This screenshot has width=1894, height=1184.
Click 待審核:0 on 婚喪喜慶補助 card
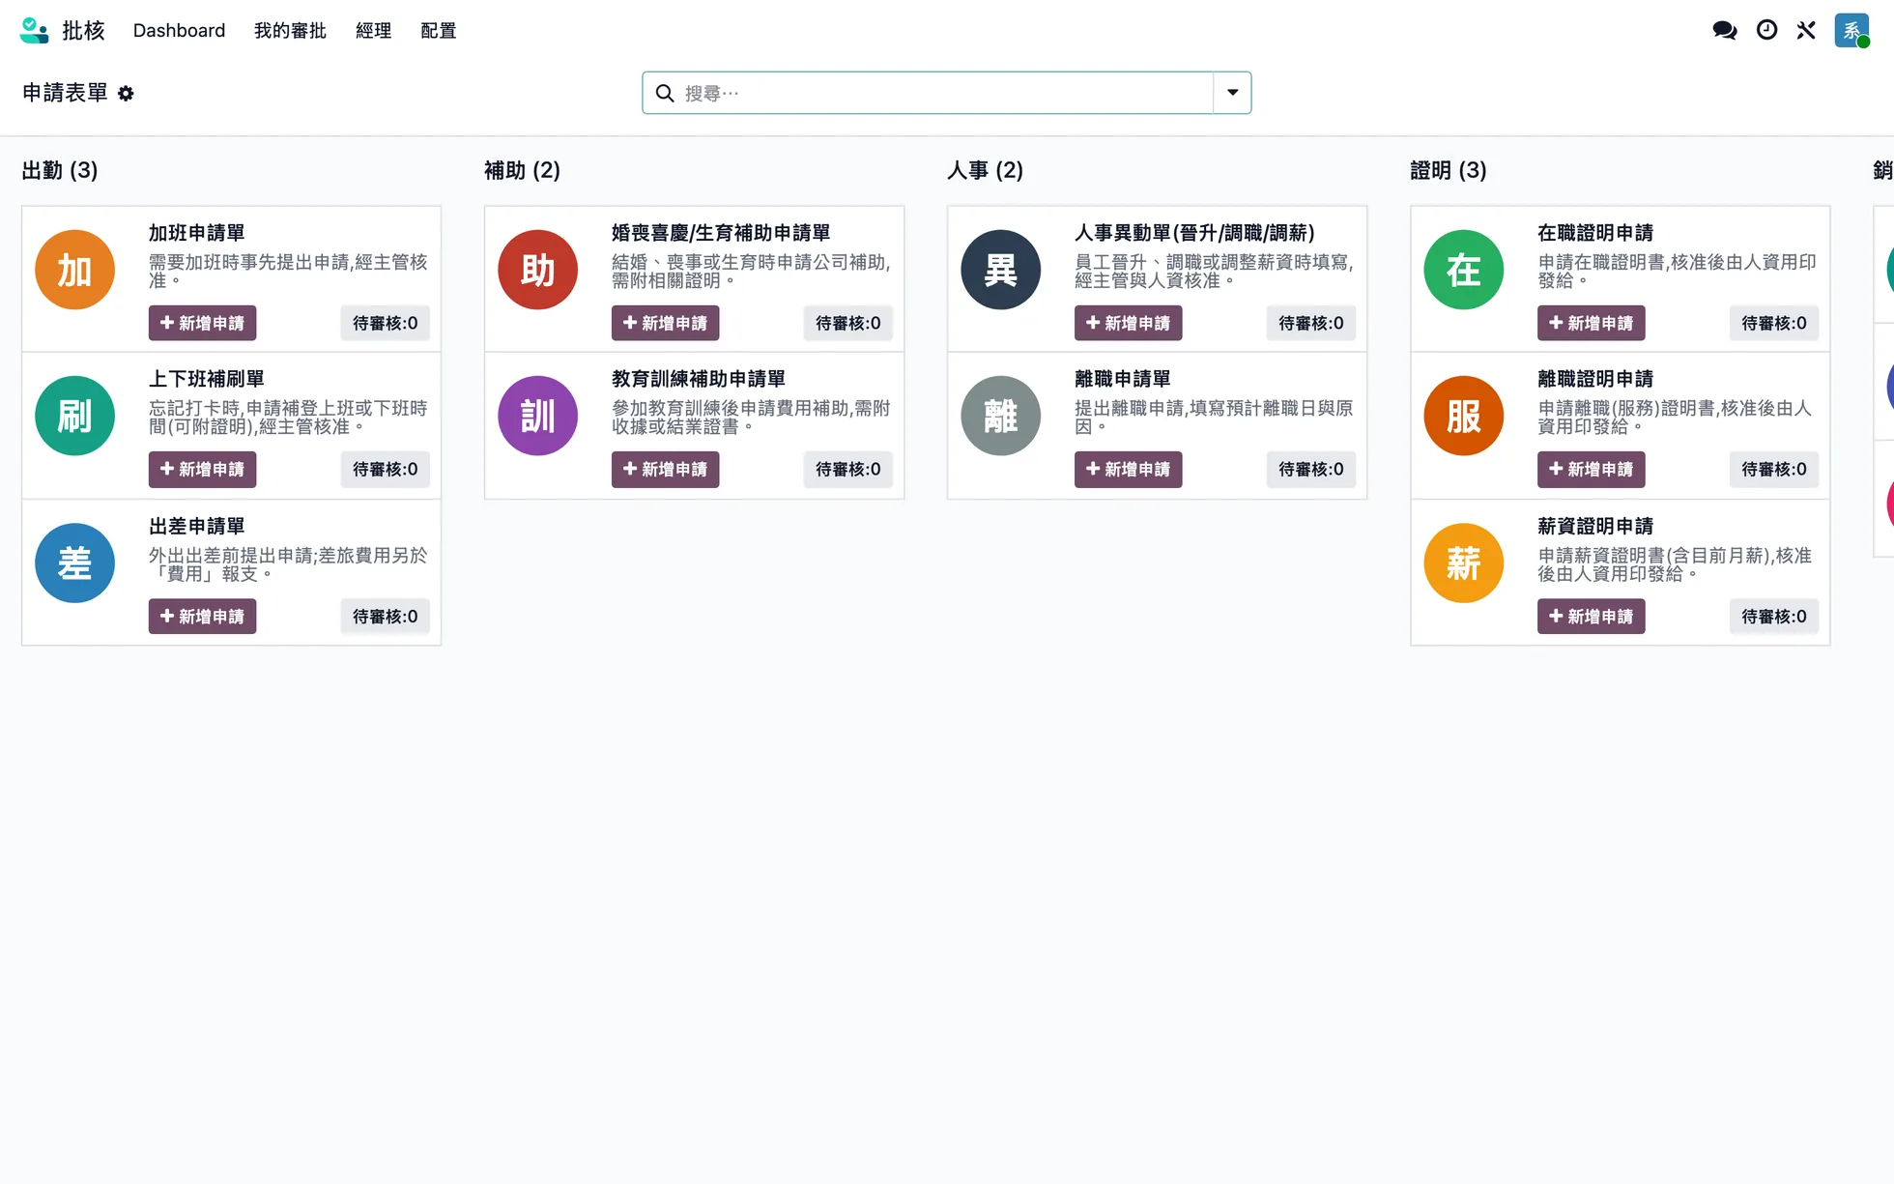pos(847,323)
